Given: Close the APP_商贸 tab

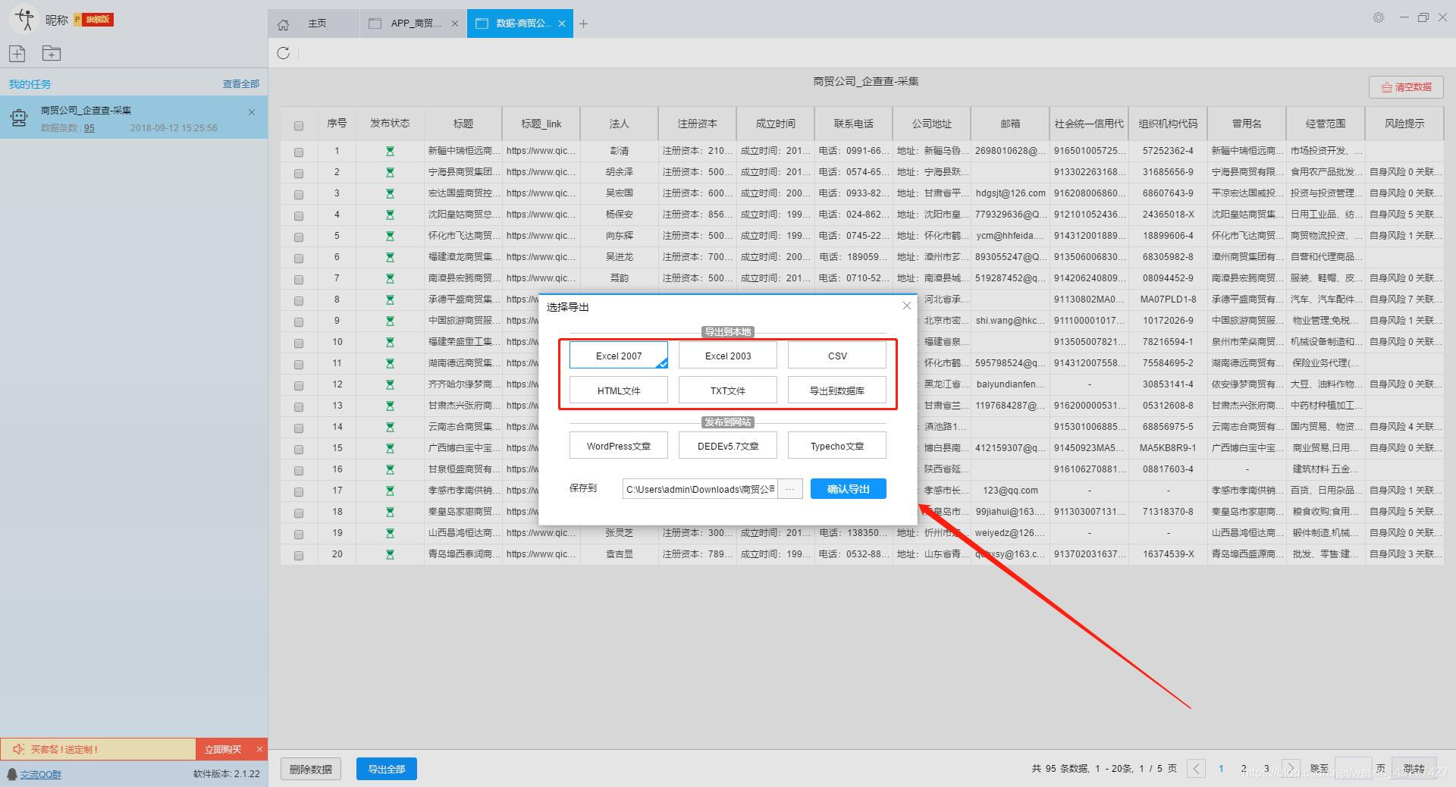Looking at the screenshot, I should click(455, 24).
